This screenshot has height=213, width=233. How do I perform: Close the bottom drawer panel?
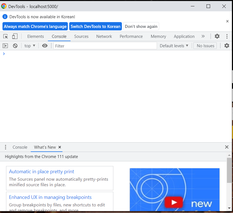(227, 147)
